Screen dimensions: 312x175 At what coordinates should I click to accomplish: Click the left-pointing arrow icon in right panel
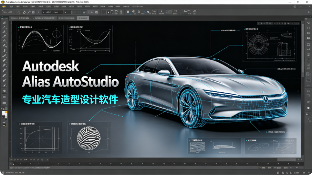tap(309, 33)
